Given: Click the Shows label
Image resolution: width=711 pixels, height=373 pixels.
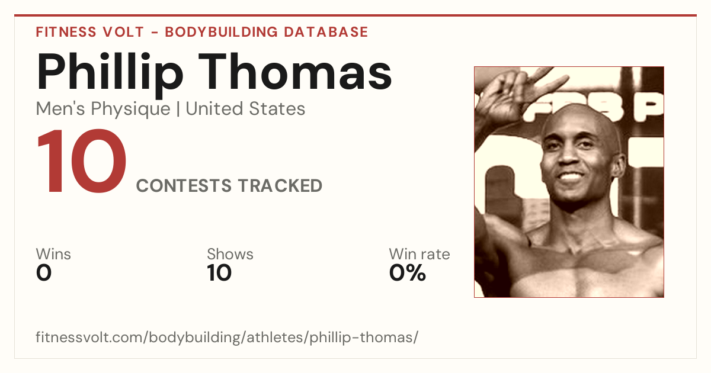Looking at the screenshot, I should [x=230, y=254].
